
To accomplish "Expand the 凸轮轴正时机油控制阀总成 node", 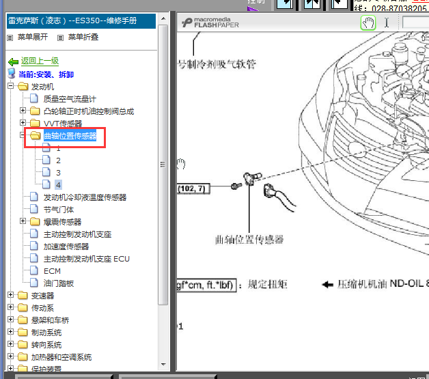I will pyautogui.click(x=23, y=111).
